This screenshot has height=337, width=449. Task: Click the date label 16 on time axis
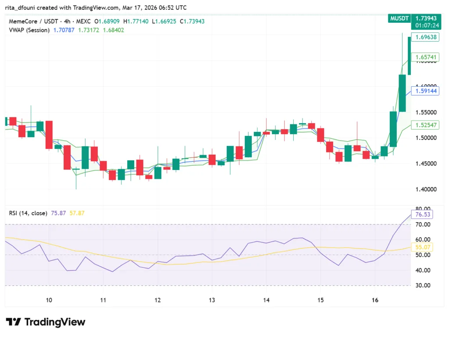(x=375, y=300)
